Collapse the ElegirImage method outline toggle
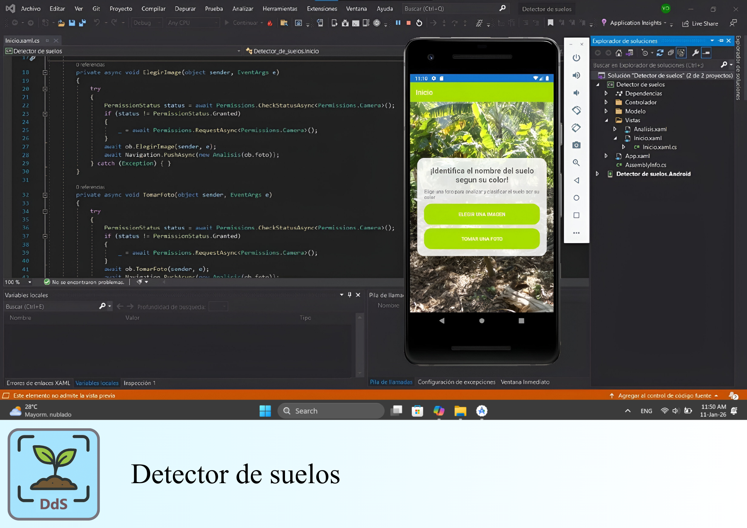 coord(45,72)
